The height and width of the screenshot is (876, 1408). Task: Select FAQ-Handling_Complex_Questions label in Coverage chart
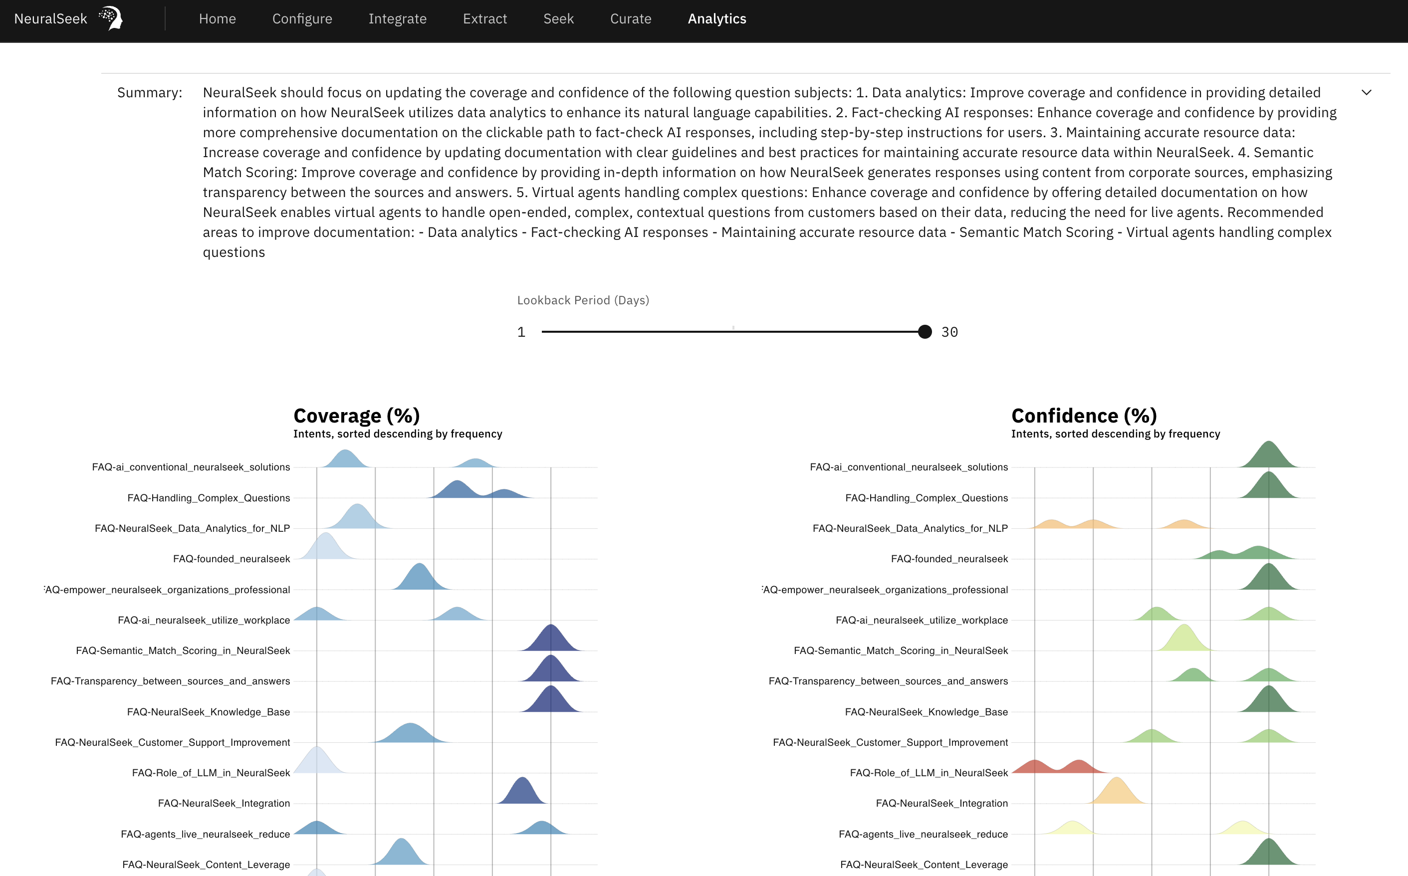tap(209, 498)
